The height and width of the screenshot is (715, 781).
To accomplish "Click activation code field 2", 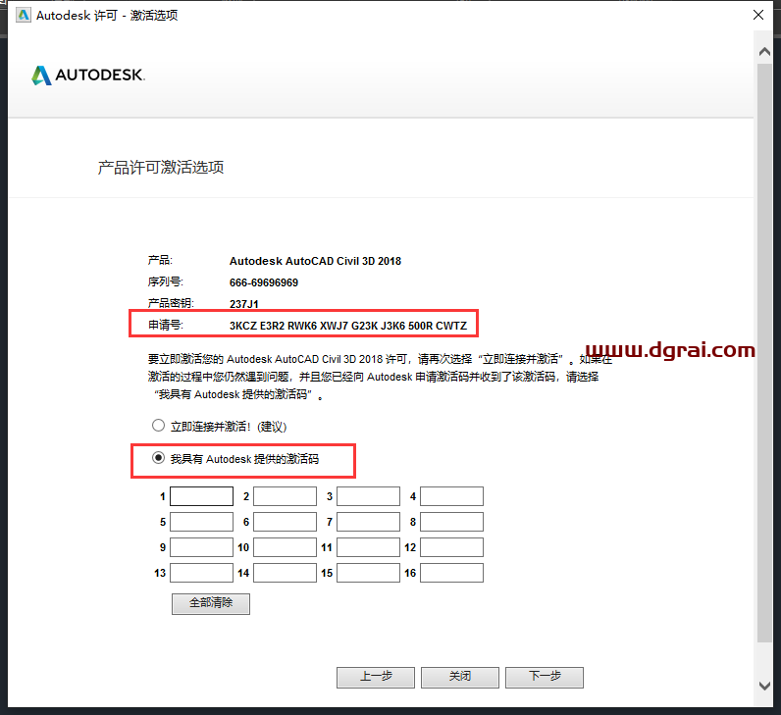I will click(x=285, y=496).
